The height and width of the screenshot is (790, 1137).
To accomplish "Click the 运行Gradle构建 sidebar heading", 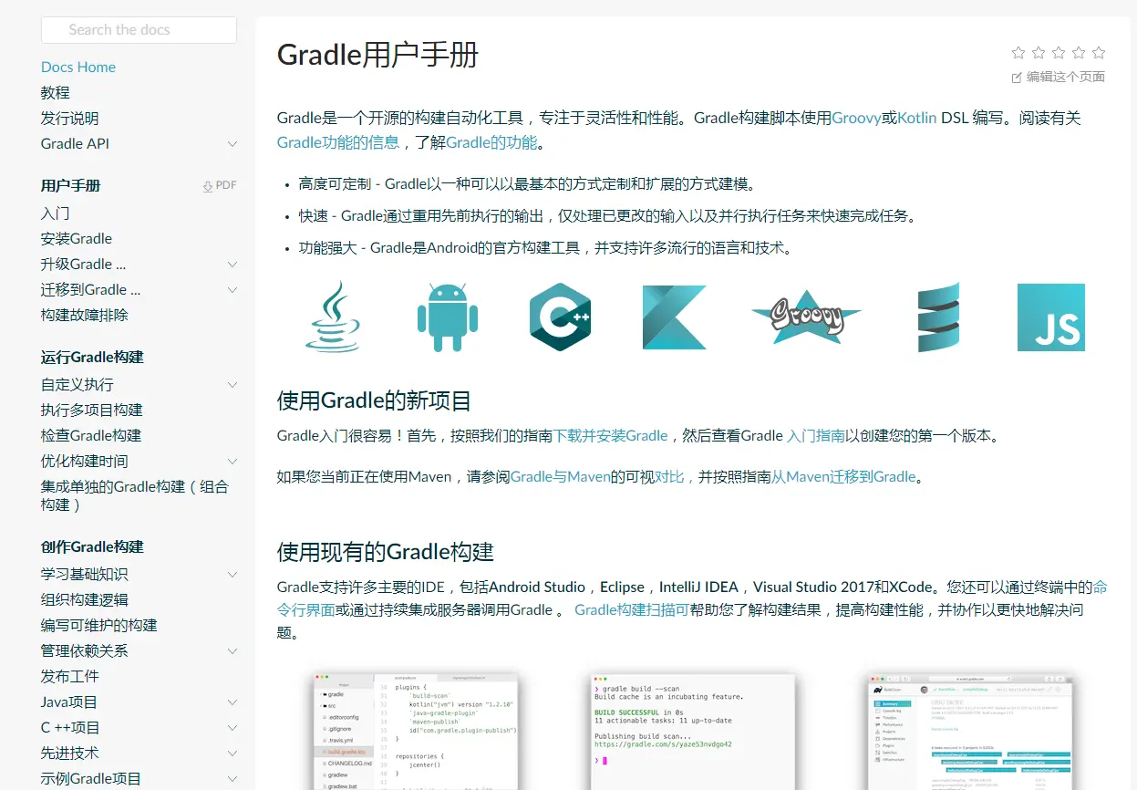I will tap(92, 357).
